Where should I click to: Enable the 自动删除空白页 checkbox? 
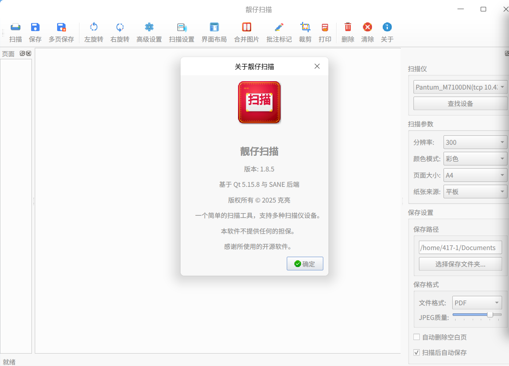point(417,337)
